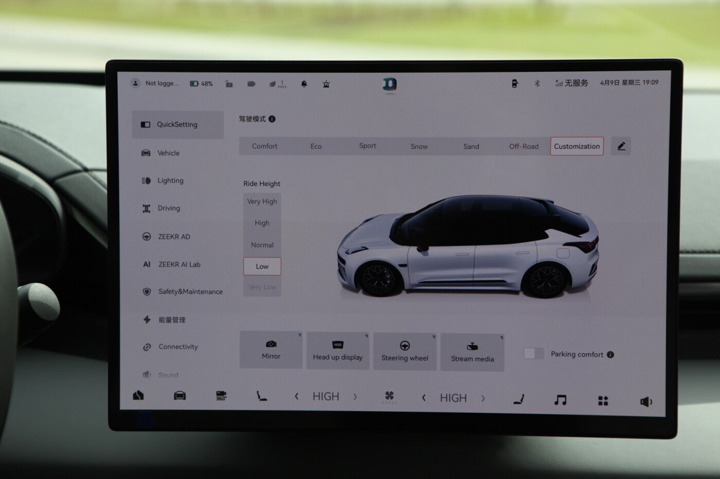Open driver seat controls
Viewport: 720px width, 479px height.
262,396
